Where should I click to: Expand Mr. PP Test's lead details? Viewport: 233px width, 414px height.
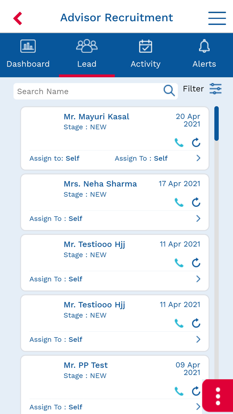(199, 407)
